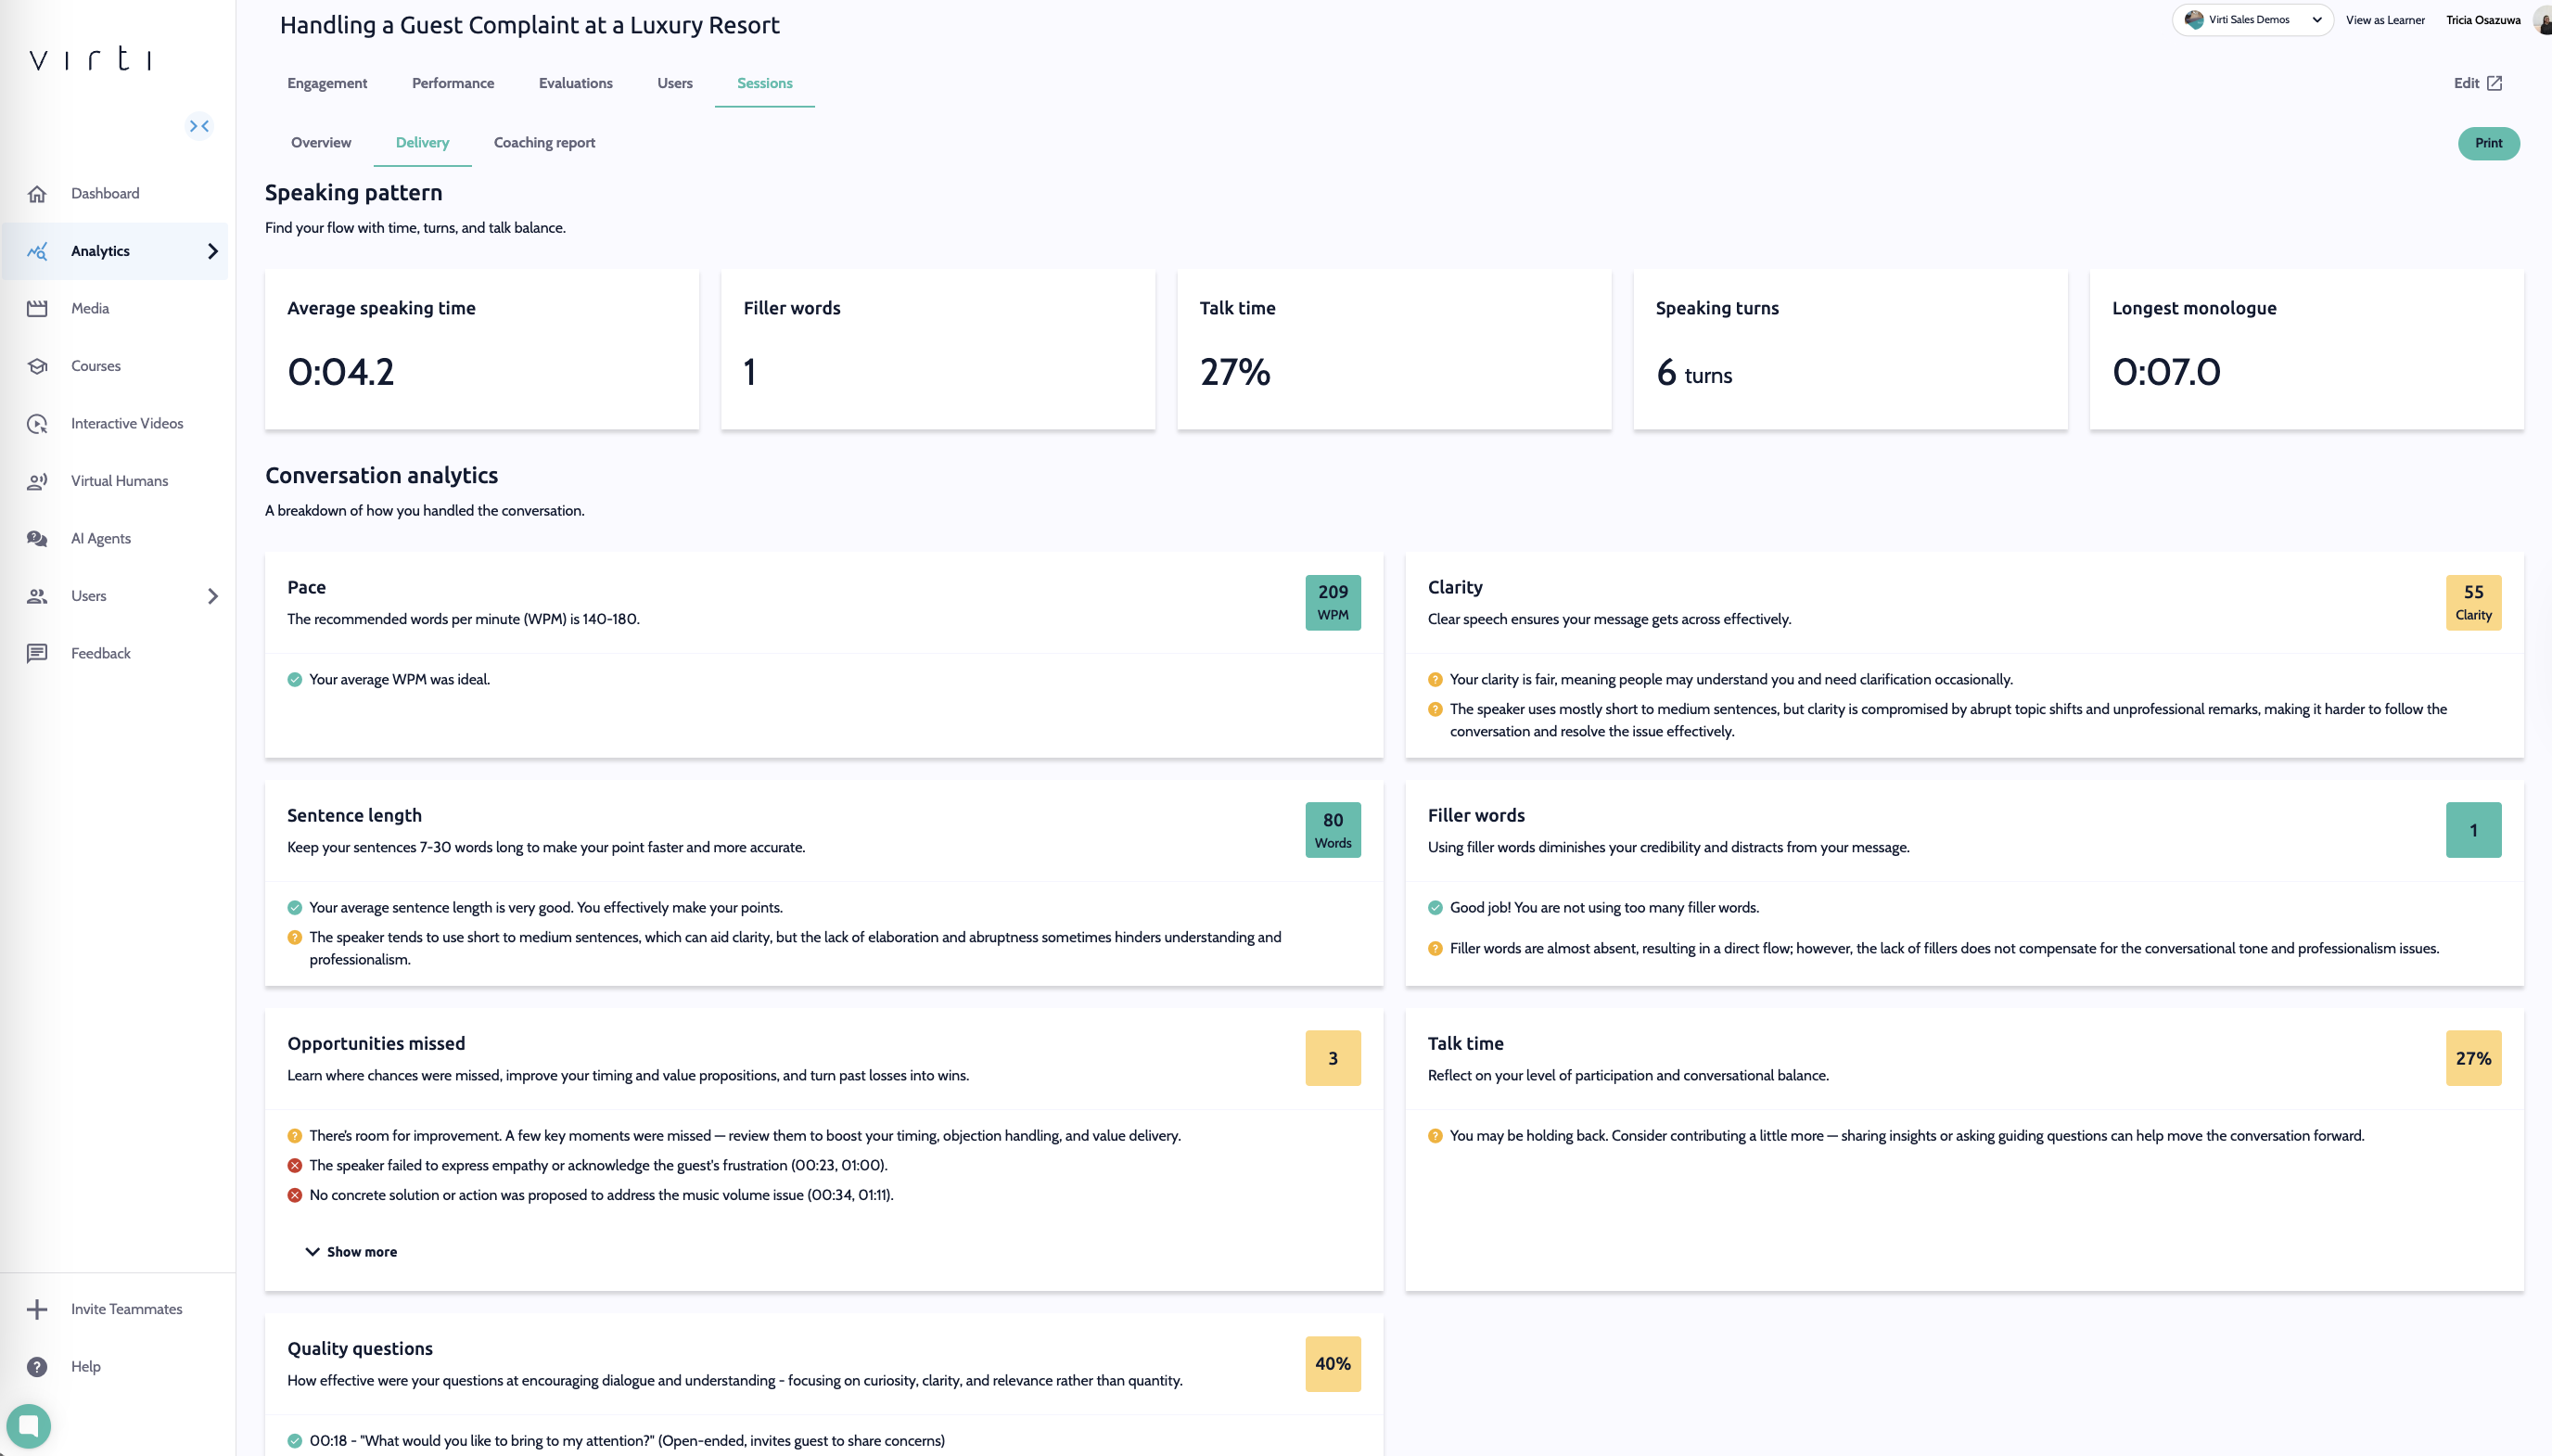Open the Evaluations tab
This screenshot has width=2552, height=1456.
click(x=575, y=83)
